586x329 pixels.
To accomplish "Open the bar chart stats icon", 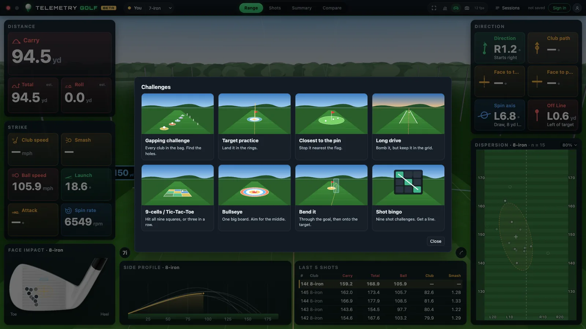I will tap(445, 8).
